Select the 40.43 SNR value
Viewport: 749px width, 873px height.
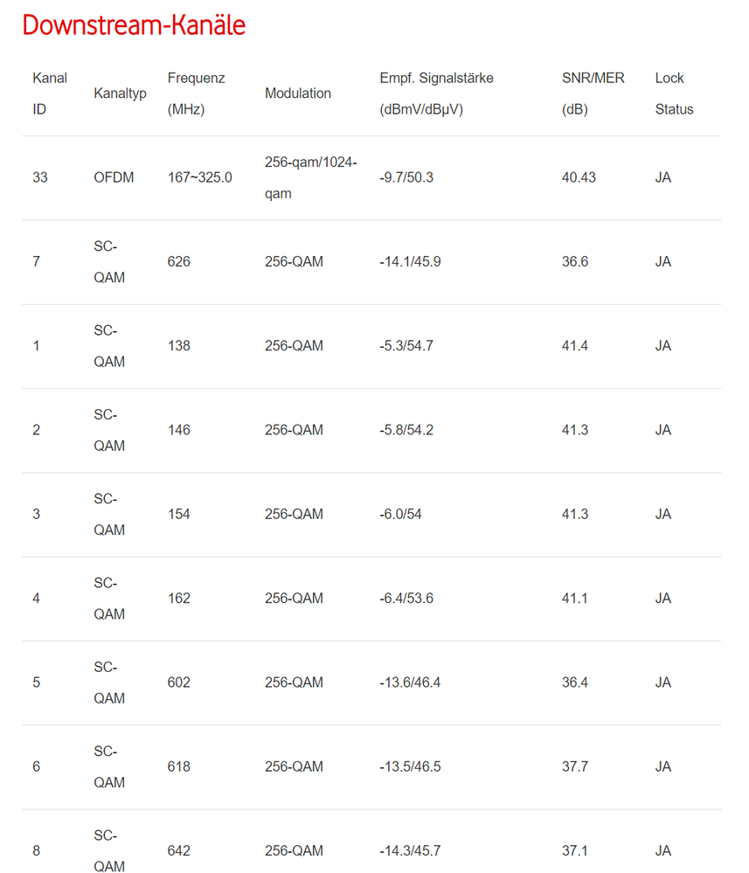click(x=579, y=177)
